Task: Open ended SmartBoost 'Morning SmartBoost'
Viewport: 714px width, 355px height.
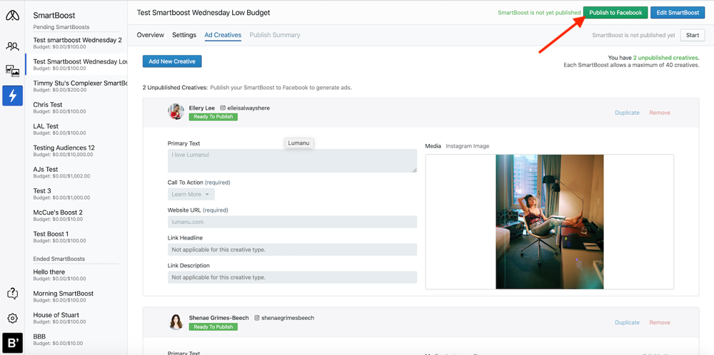Action: coord(76,297)
